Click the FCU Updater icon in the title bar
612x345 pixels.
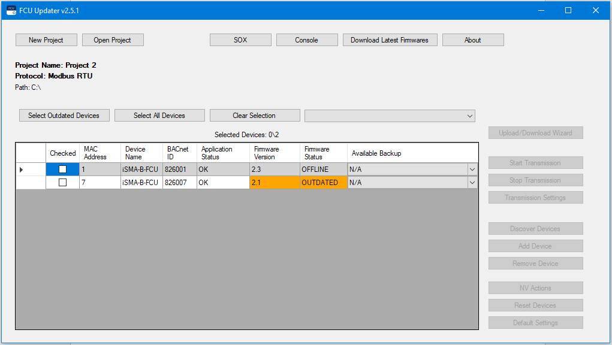[x=10, y=10]
